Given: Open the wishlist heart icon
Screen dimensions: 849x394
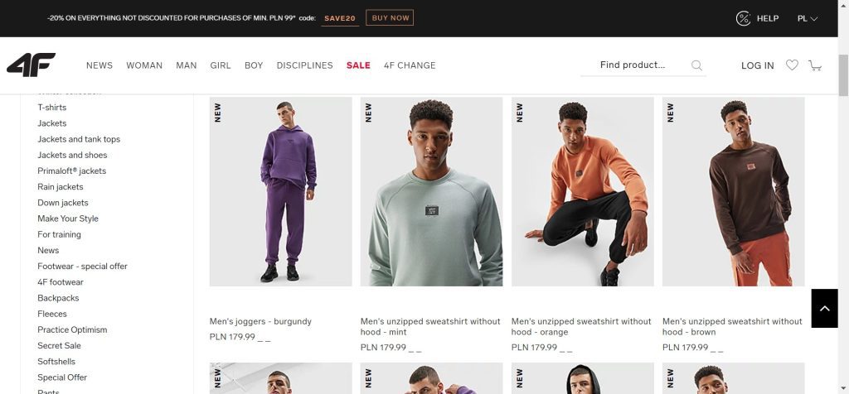Looking at the screenshot, I should coord(792,65).
